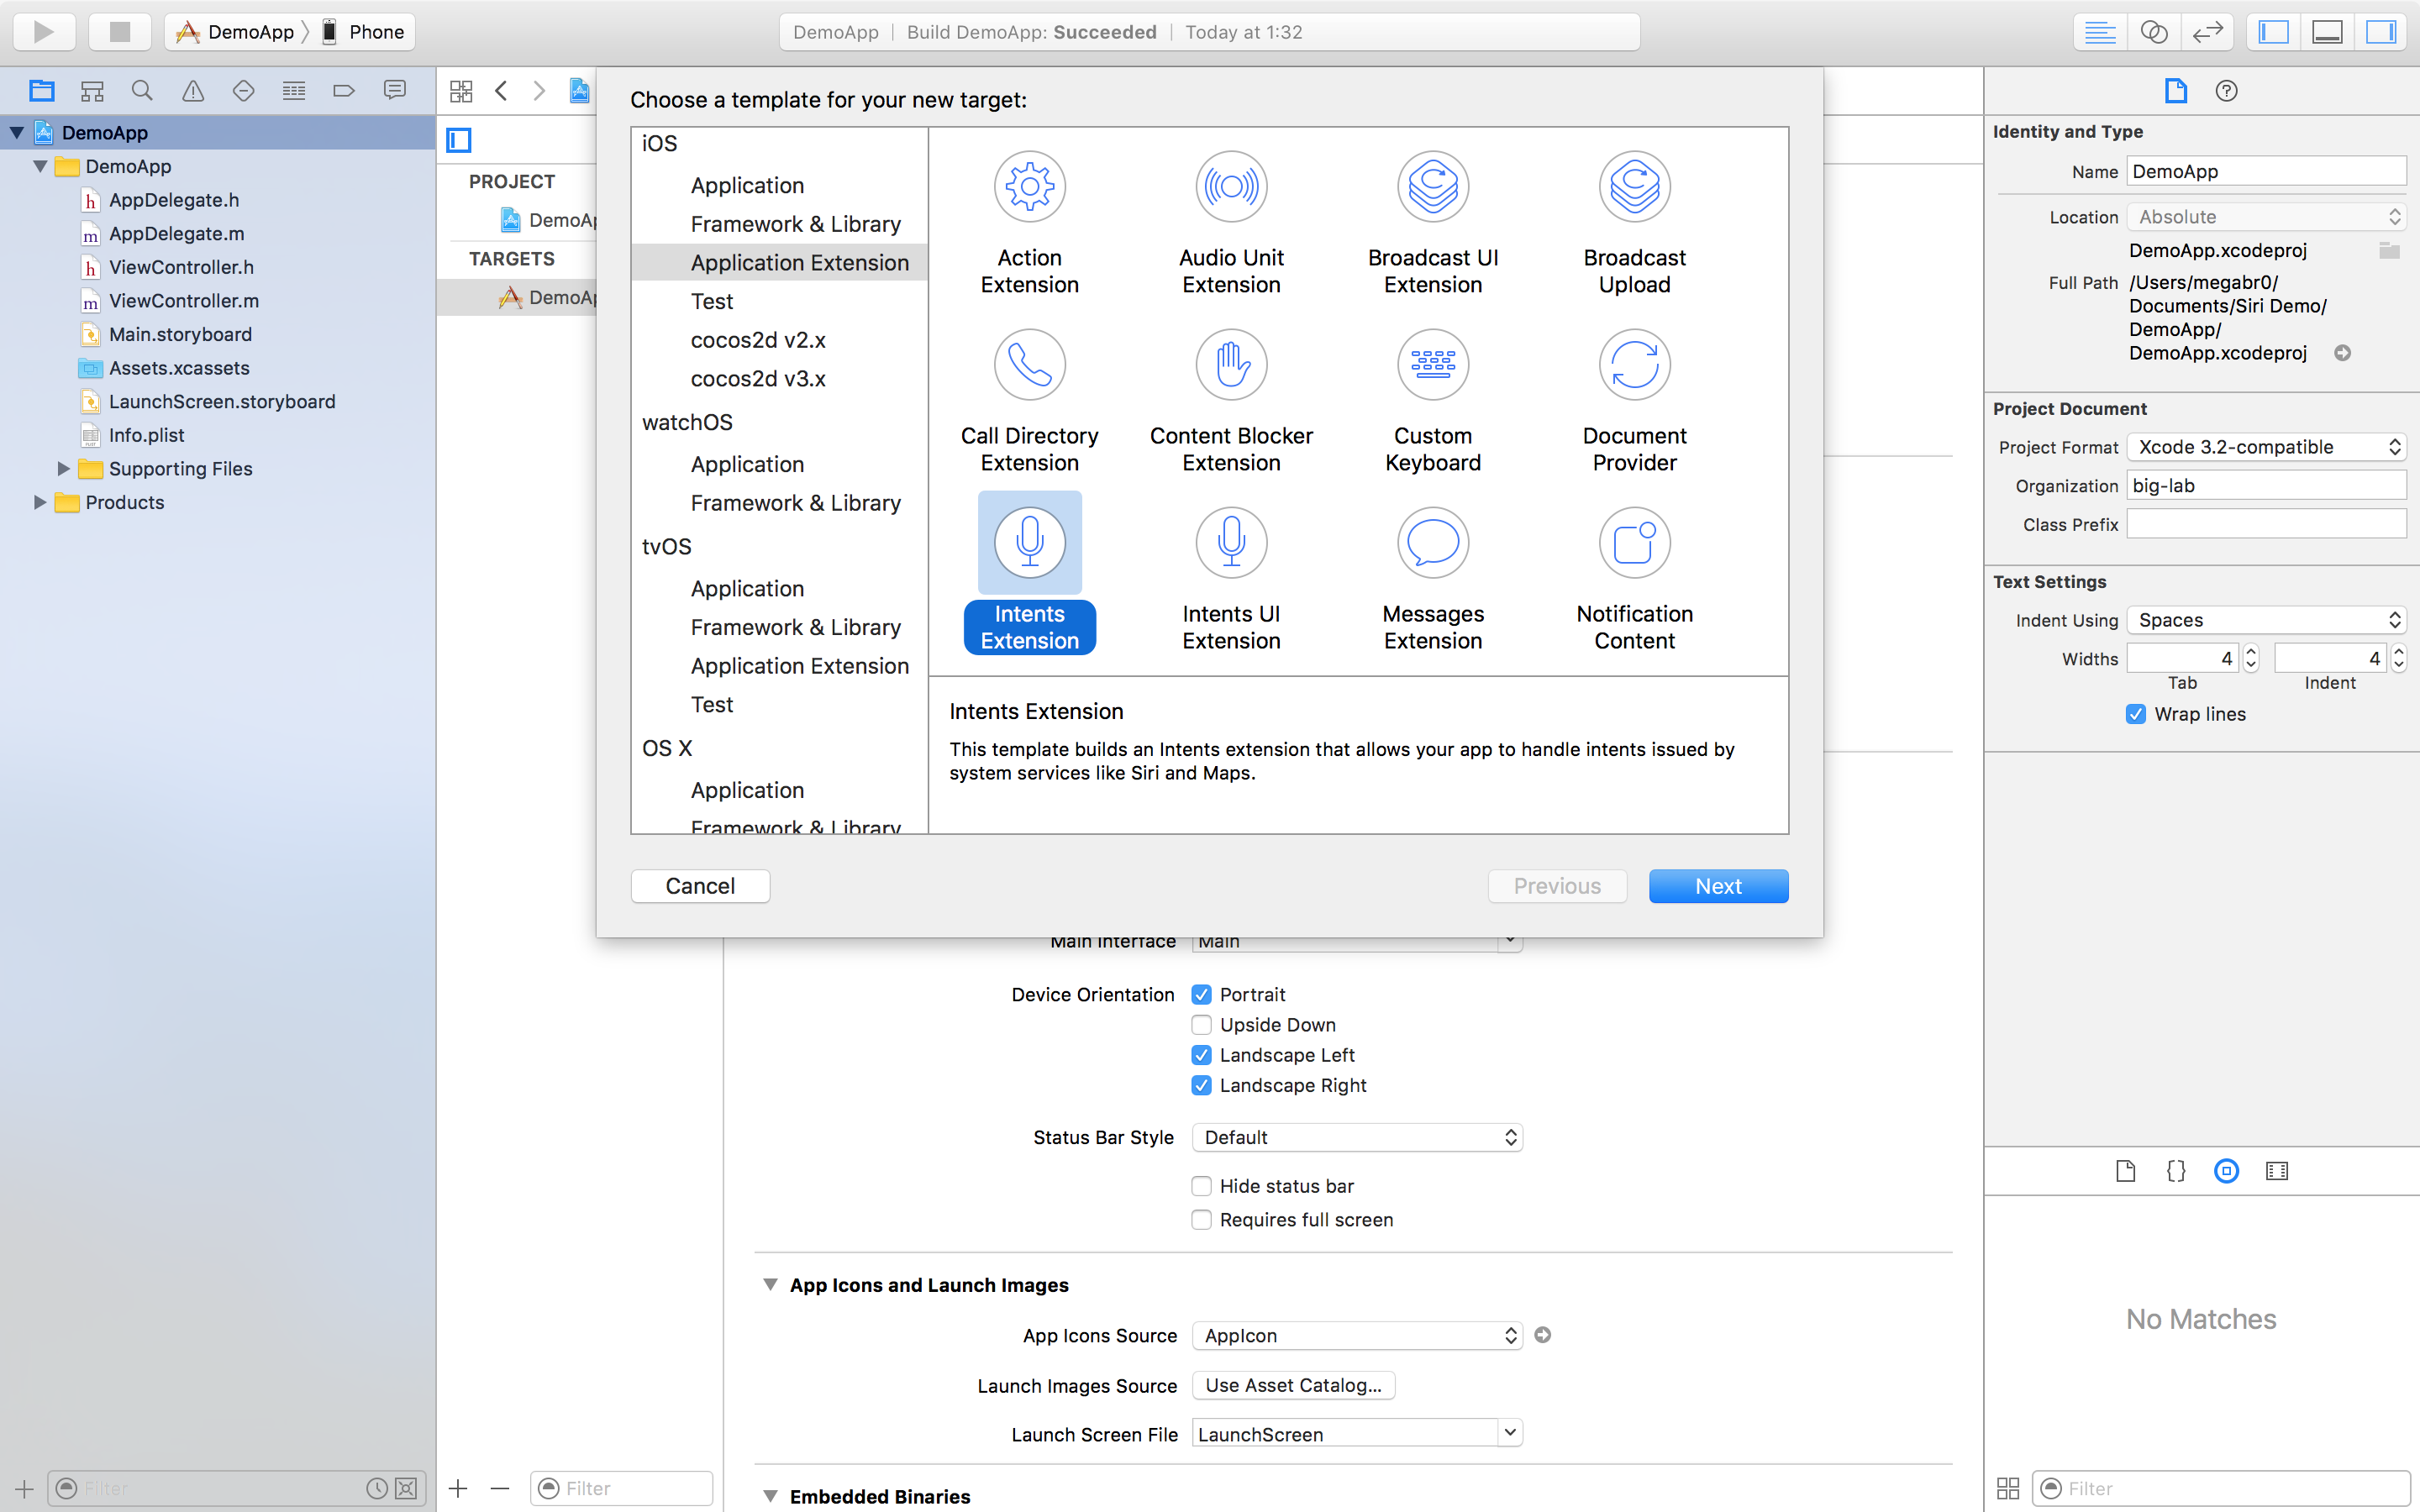Show the version editor
The width and height of the screenshot is (2420, 1512).
[2207, 32]
